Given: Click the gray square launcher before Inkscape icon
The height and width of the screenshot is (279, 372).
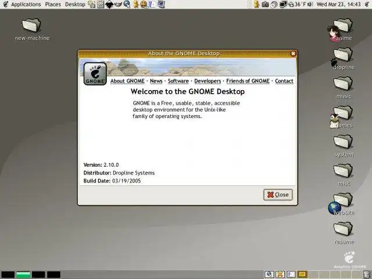Looking at the screenshot, I should (101, 4).
